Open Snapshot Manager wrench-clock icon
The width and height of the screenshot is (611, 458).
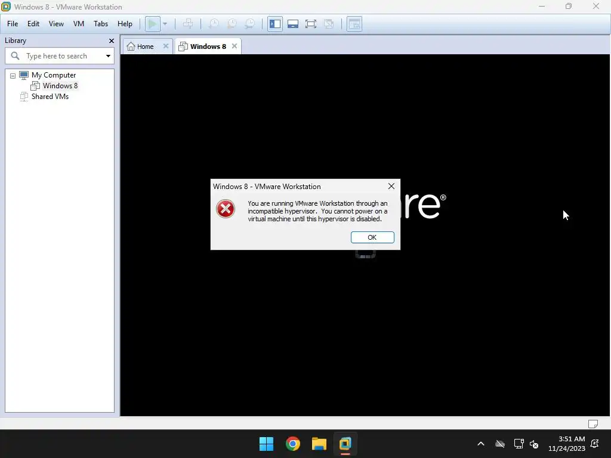(250, 24)
